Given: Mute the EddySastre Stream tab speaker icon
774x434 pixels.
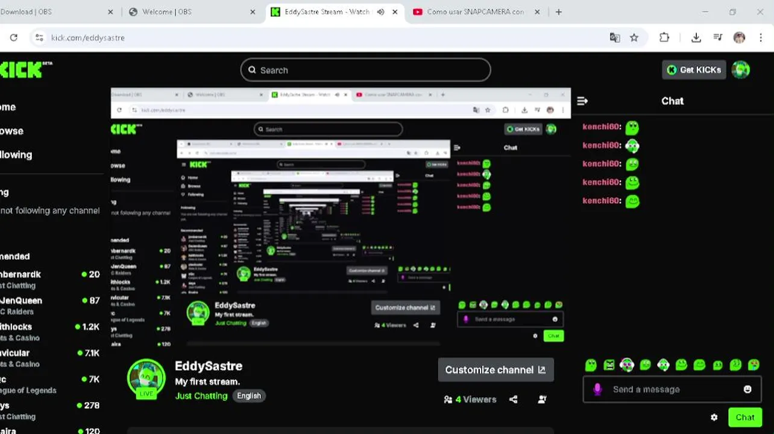Looking at the screenshot, I should coord(380,11).
